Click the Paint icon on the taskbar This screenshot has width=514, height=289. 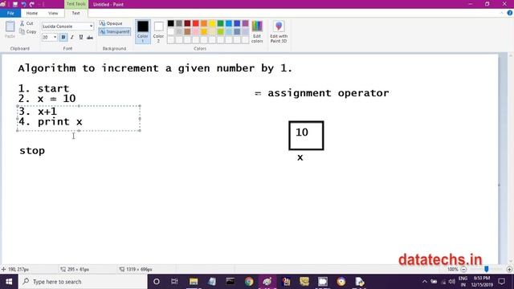click(x=267, y=282)
